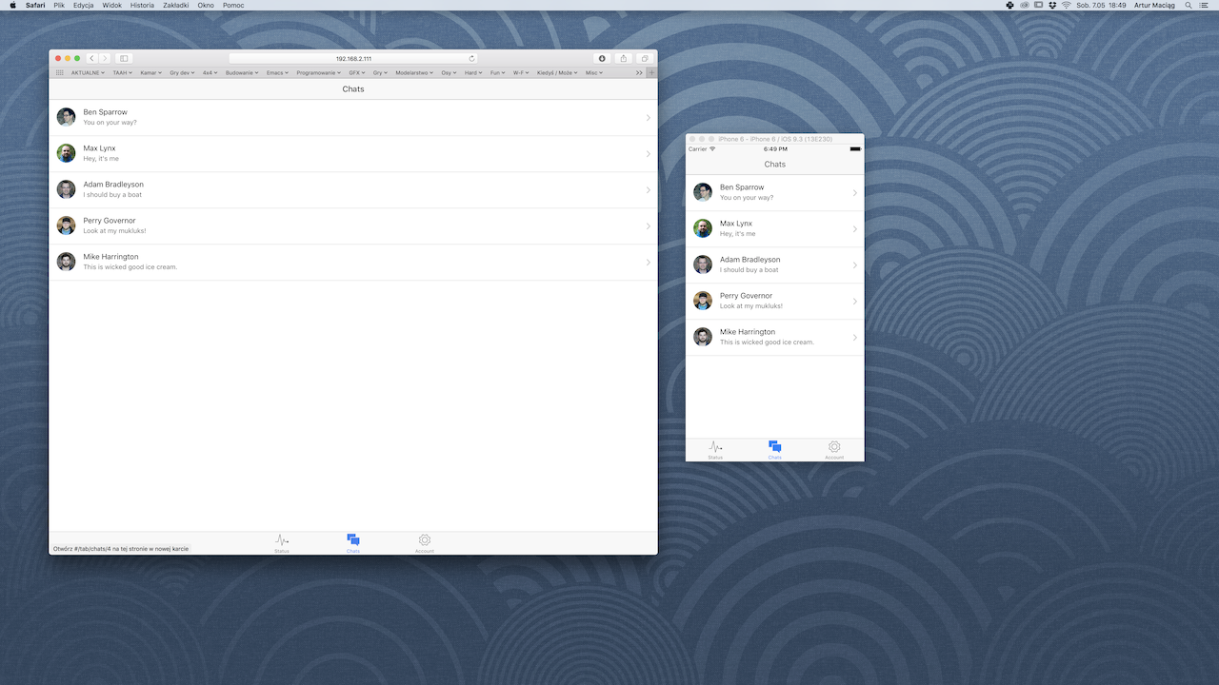
Task: Tap the Chats icon in iPhone simulator
Action: [x=775, y=449]
